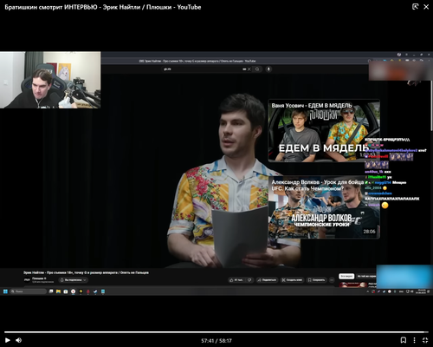Click the Поделиться share button
This screenshot has width=433, height=347.
click(x=267, y=280)
